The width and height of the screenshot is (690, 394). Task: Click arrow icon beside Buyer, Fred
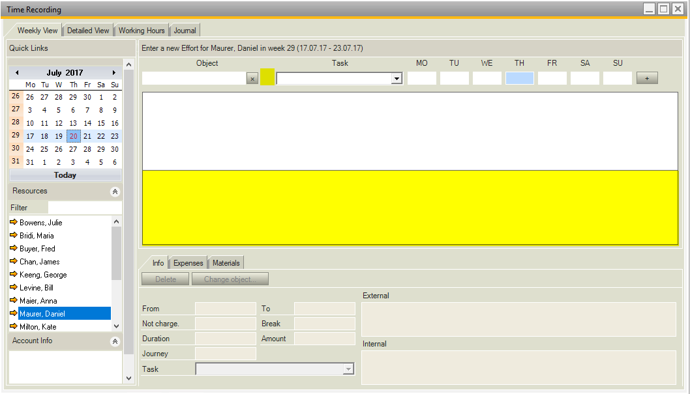(x=14, y=248)
